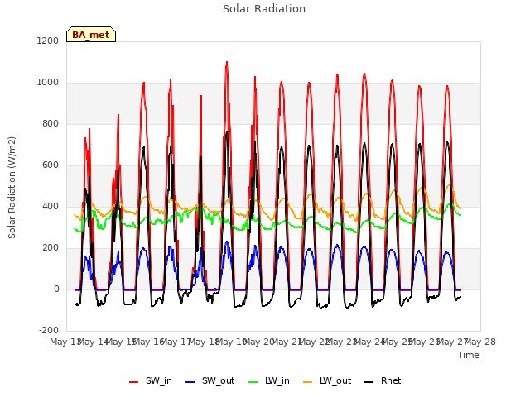Click the y-axis title Solar Radiation (W/m2)
530x397 pixels.
point(12,188)
